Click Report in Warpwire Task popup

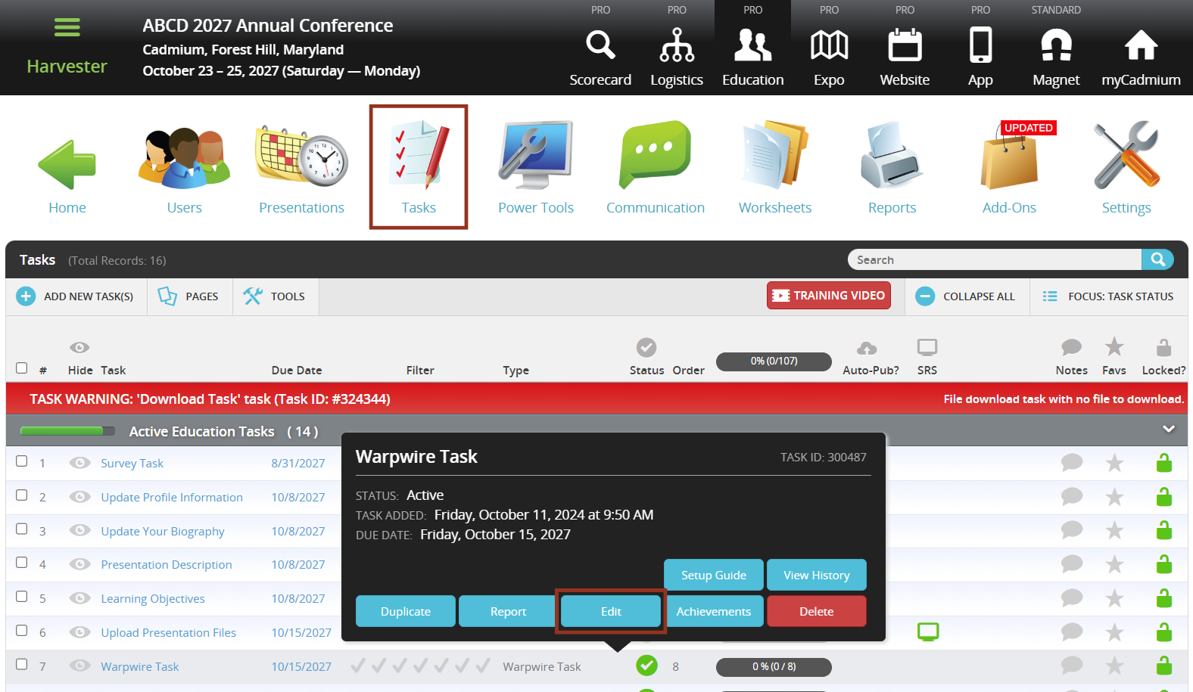point(508,611)
